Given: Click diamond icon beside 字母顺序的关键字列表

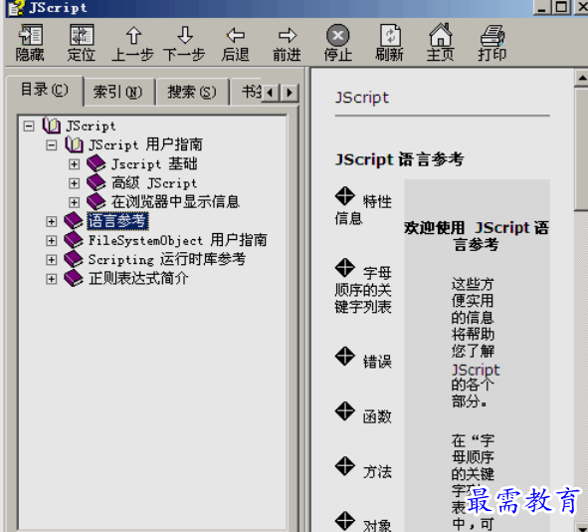Looking at the screenshot, I should 344,268.
